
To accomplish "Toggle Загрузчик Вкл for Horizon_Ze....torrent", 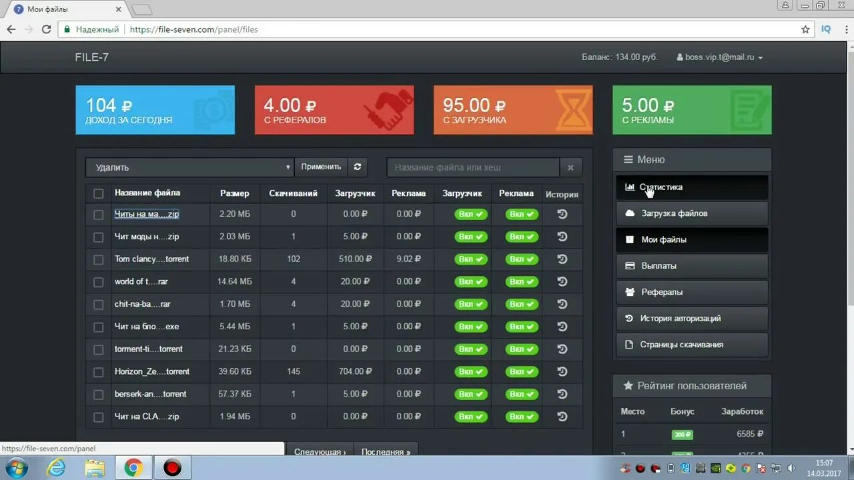I will [x=471, y=371].
